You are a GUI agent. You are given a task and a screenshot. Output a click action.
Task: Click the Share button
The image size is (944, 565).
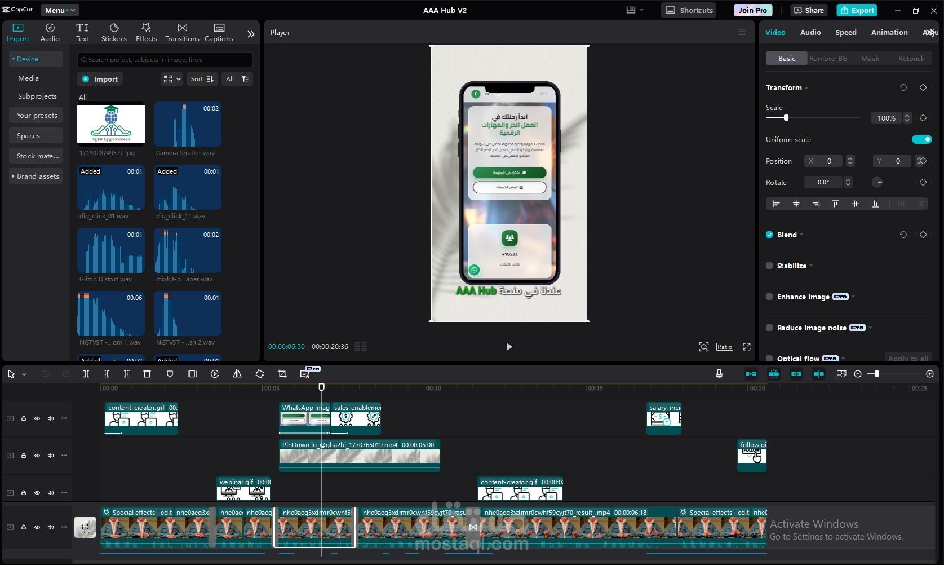809,10
